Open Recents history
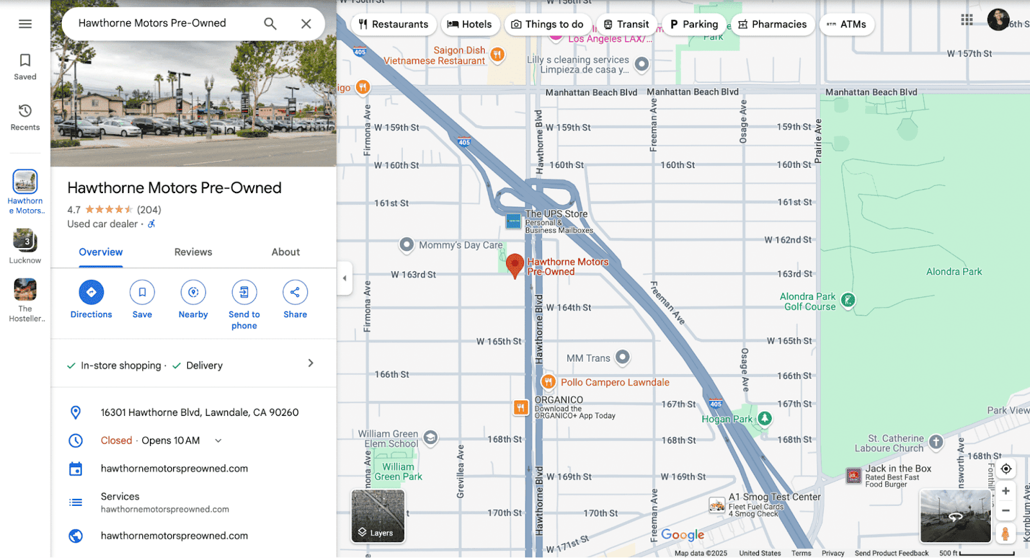Screen dimensions: 1030x558 tap(25, 118)
